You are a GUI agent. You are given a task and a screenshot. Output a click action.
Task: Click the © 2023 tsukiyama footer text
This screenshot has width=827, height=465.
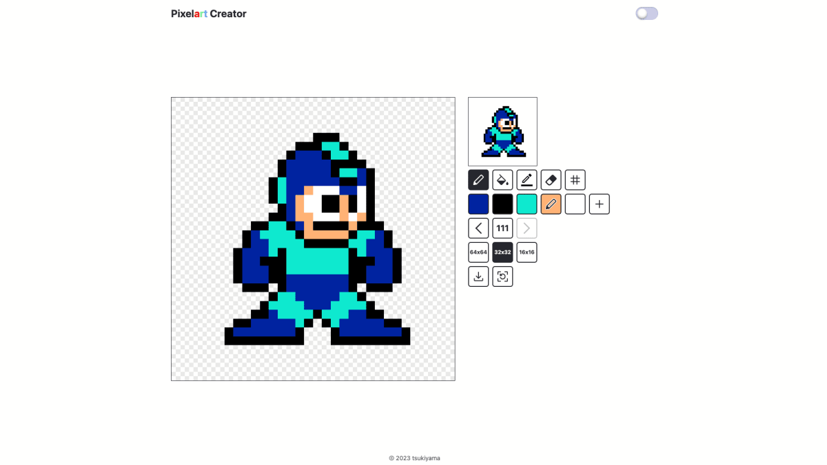click(414, 458)
